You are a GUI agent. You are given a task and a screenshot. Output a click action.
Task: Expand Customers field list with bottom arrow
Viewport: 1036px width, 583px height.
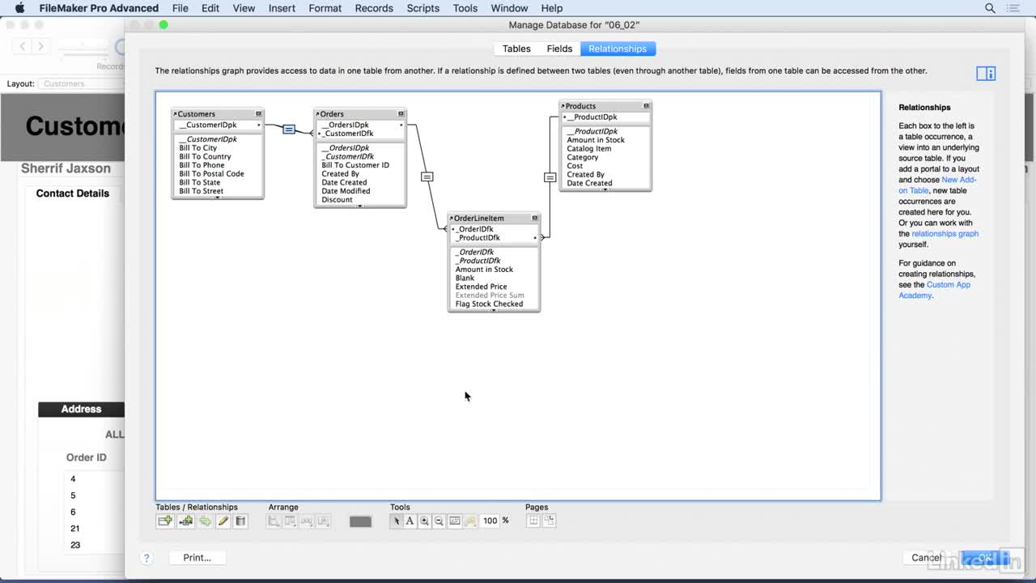(217, 197)
